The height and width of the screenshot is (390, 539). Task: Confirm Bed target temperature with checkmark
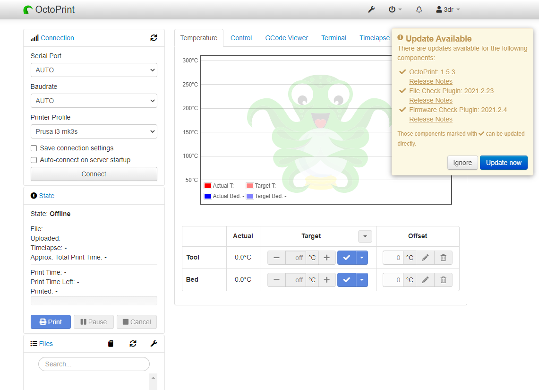[347, 280]
